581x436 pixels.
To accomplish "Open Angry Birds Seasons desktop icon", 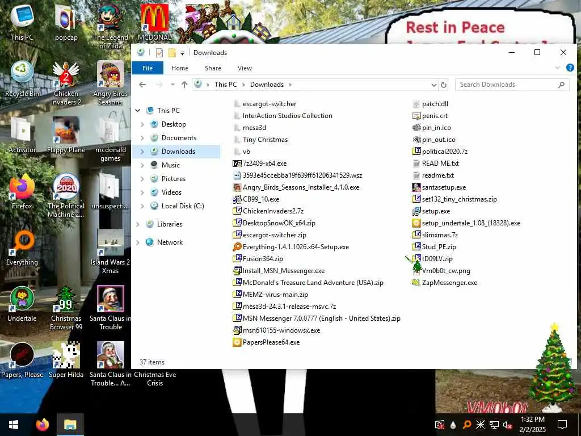I will 110,83.
